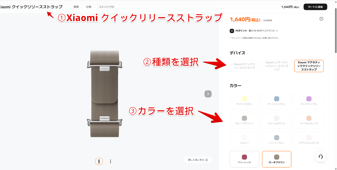The width and height of the screenshot is (337, 170).
Task: Select the first strap front-view thumbnail
Action: pos(99,161)
